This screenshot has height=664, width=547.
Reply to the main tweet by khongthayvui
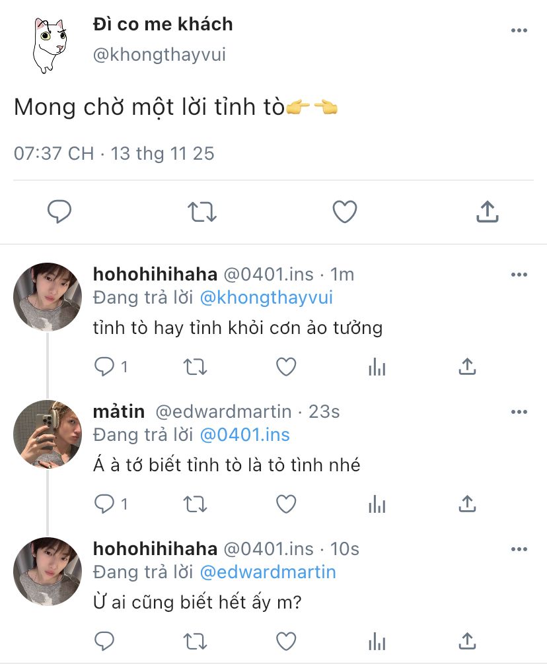coord(59,213)
